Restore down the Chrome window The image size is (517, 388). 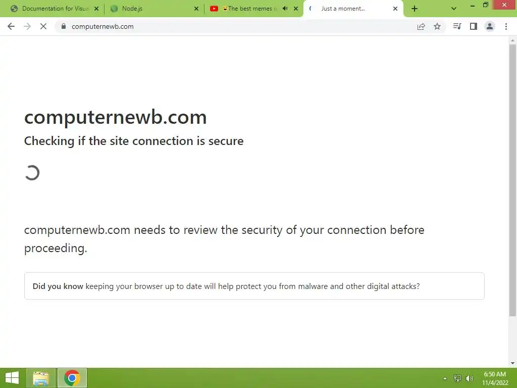pos(485,5)
